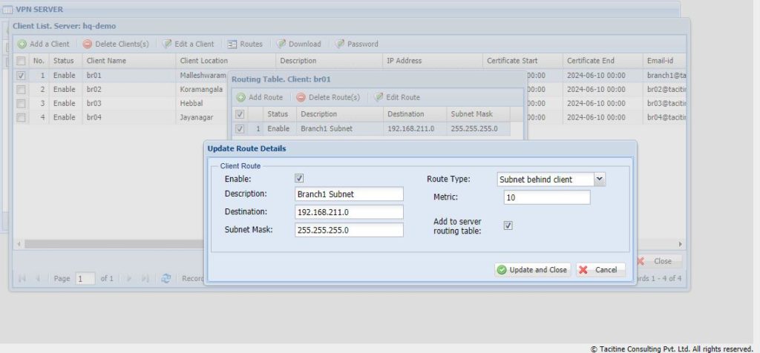The width and height of the screenshot is (760, 353).
Task: Click the Password toolbar icon
Action: [339, 44]
